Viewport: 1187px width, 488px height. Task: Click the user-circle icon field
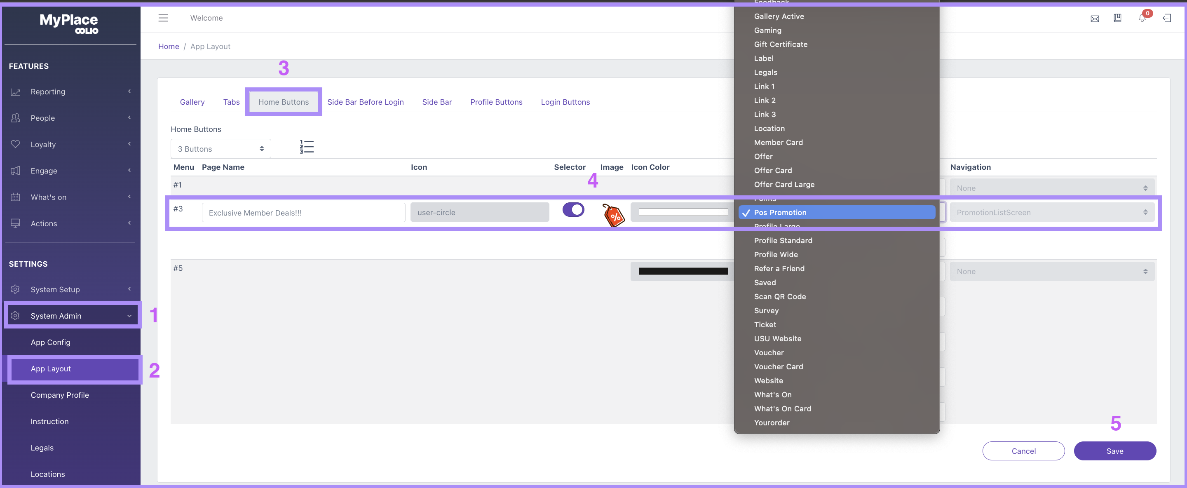pyautogui.click(x=480, y=212)
